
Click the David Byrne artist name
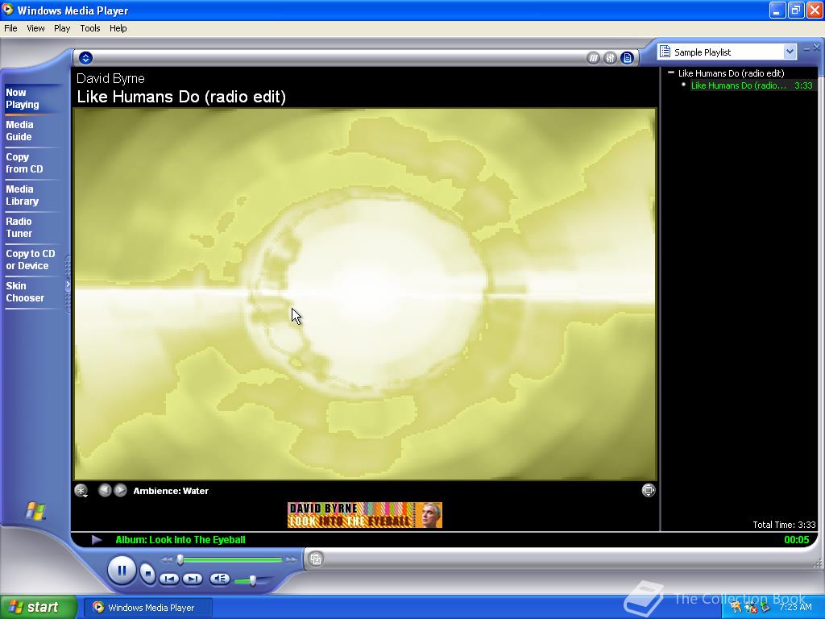[110, 78]
